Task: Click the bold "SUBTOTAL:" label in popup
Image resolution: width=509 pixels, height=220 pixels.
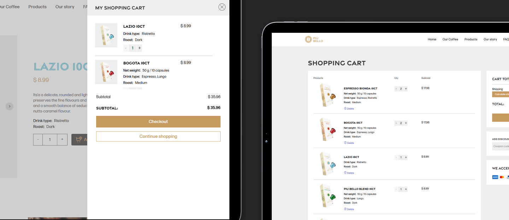Action: click(x=107, y=108)
